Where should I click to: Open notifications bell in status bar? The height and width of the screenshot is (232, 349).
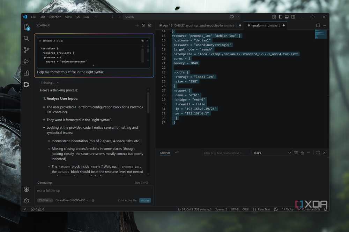325,209
